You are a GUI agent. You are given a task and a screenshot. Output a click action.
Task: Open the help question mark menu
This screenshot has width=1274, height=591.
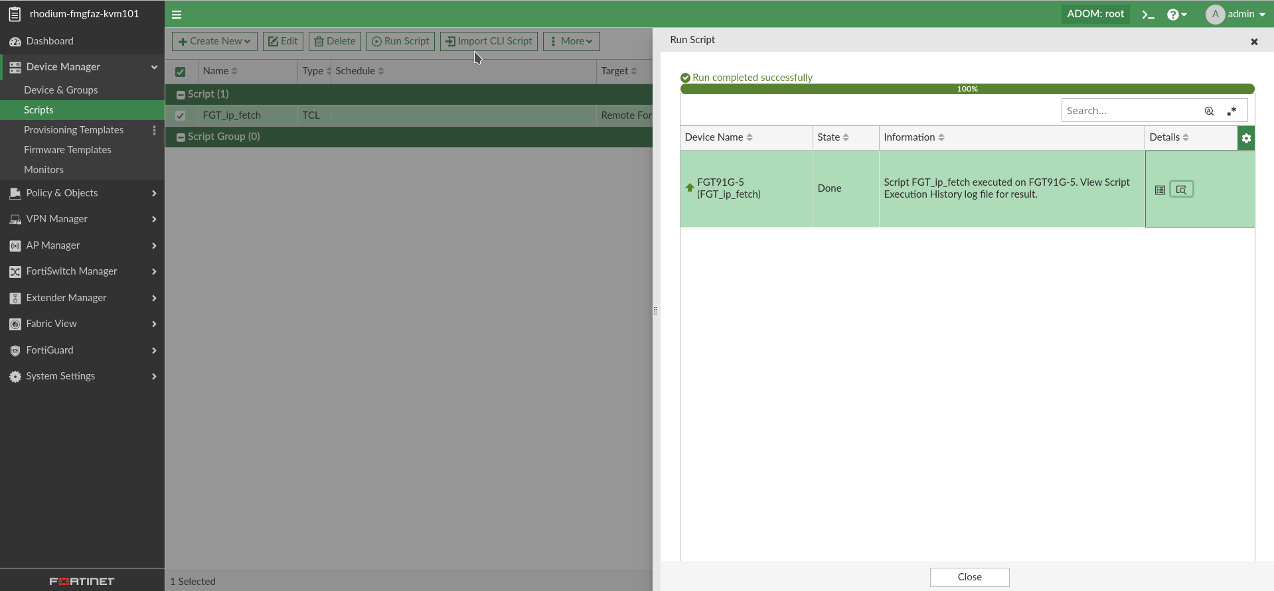tap(1176, 15)
